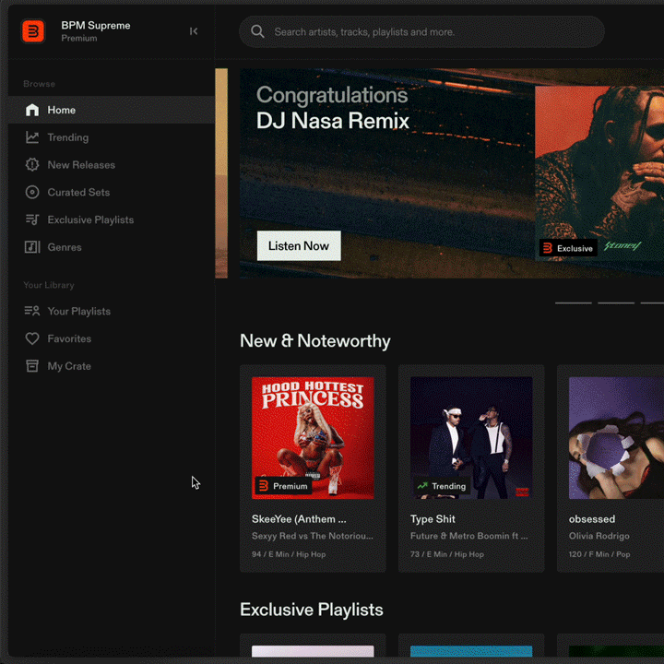This screenshot has width=664, height=664.
Task: Click the Premium plan label under BPM Supreme
Action: point(79,38)
